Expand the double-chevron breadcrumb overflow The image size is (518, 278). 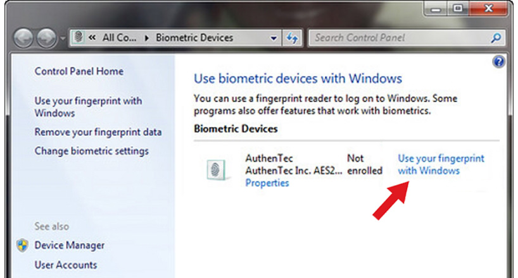point(92,38)
